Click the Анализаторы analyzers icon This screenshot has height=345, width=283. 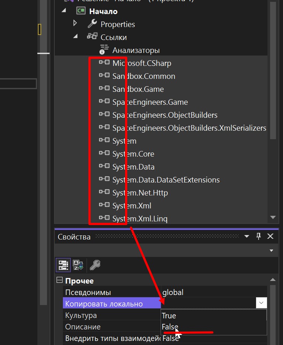pyautogui.click(x=104, y=50)
